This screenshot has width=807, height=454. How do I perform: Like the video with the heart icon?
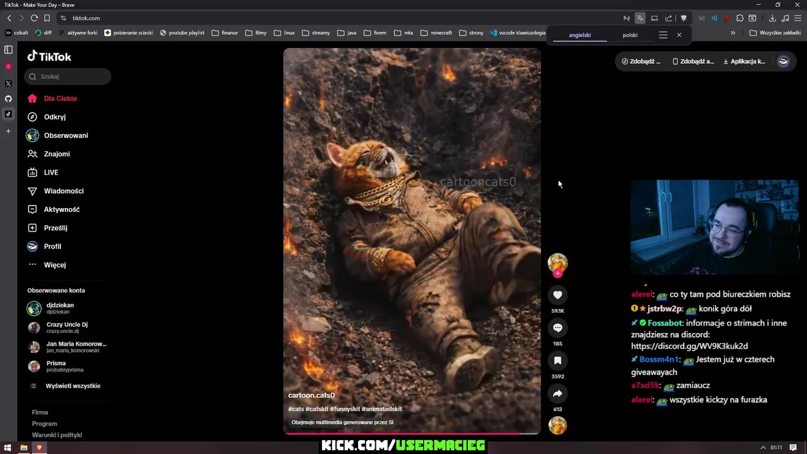coord(557,295)
